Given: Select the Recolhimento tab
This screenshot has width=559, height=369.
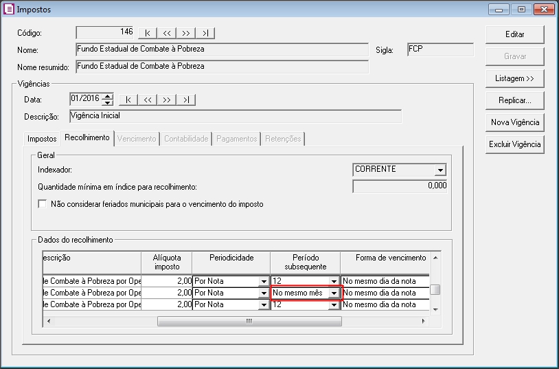Looking at the screenshot, I should point(87,138).
